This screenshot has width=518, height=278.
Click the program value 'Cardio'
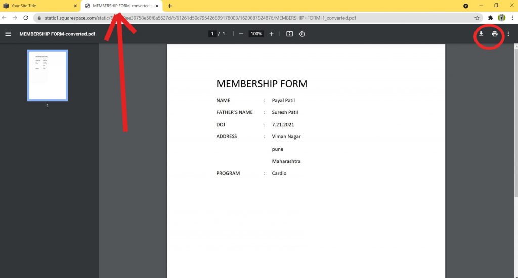(x=279, y=174)
